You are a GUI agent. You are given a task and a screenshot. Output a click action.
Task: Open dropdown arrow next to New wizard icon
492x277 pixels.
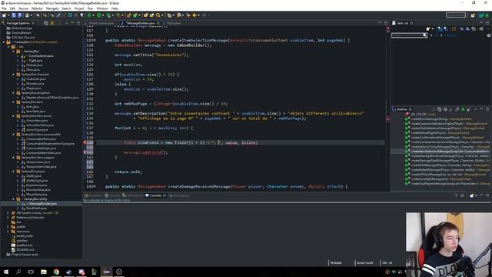(8, 15)
